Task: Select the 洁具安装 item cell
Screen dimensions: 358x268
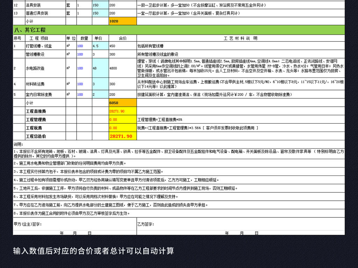Action: (45, 5)
